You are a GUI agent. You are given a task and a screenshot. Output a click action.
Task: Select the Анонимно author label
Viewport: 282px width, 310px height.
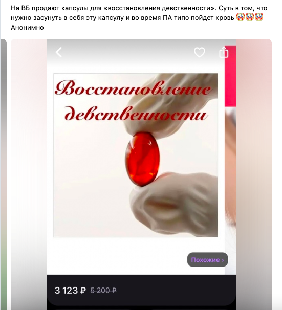(x=27, y=27)
